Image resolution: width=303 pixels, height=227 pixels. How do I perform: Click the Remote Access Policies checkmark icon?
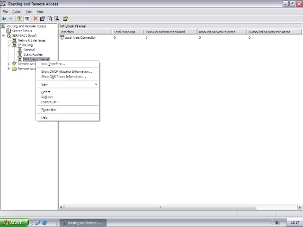(x=14, y=64)
